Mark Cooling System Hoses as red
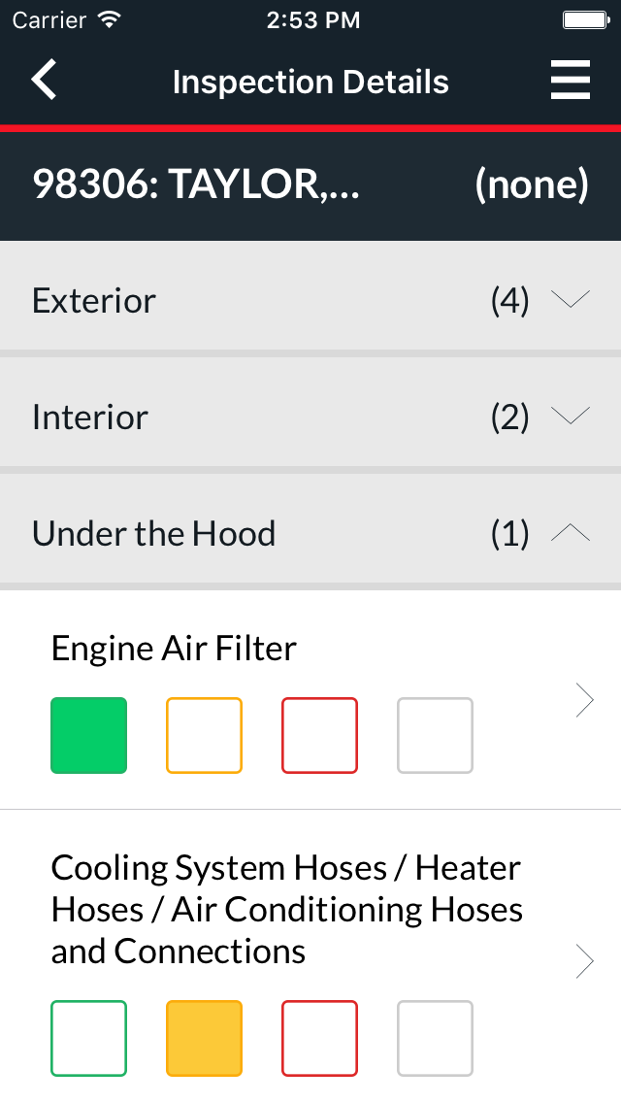This screenshot has height=1103, width=621. click(x=319, y=1039)
